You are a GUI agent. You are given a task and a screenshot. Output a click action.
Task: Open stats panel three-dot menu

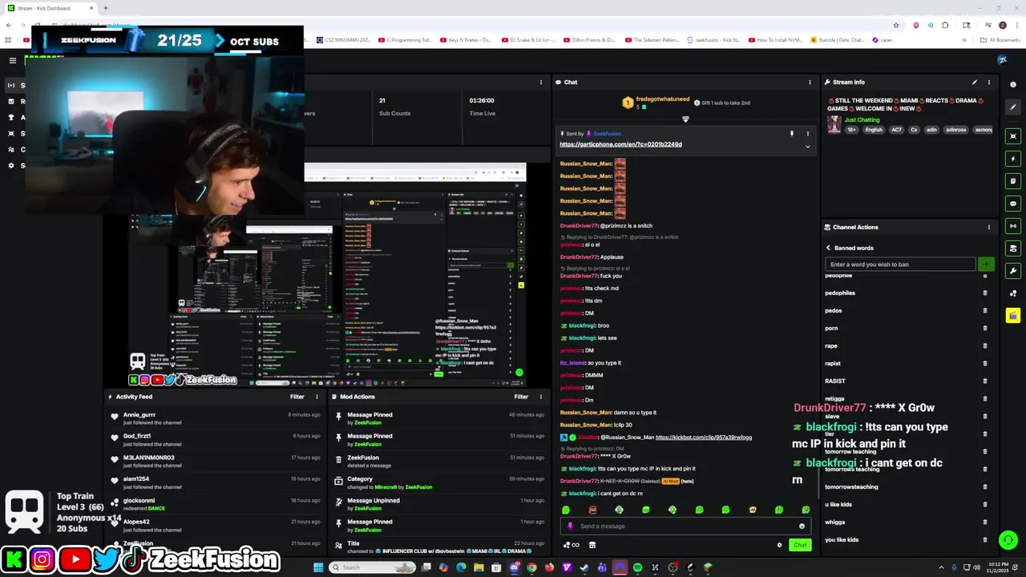541,82
